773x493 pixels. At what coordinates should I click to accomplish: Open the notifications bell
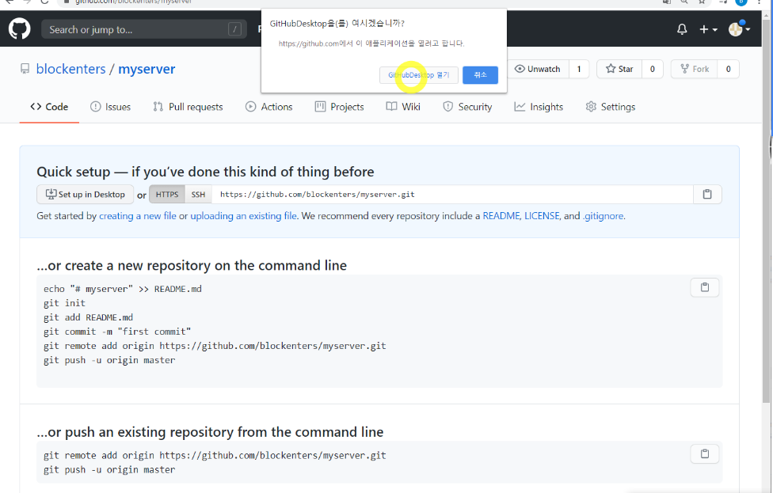[682, 29]
